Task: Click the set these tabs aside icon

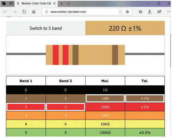Action: coord(11,3)
